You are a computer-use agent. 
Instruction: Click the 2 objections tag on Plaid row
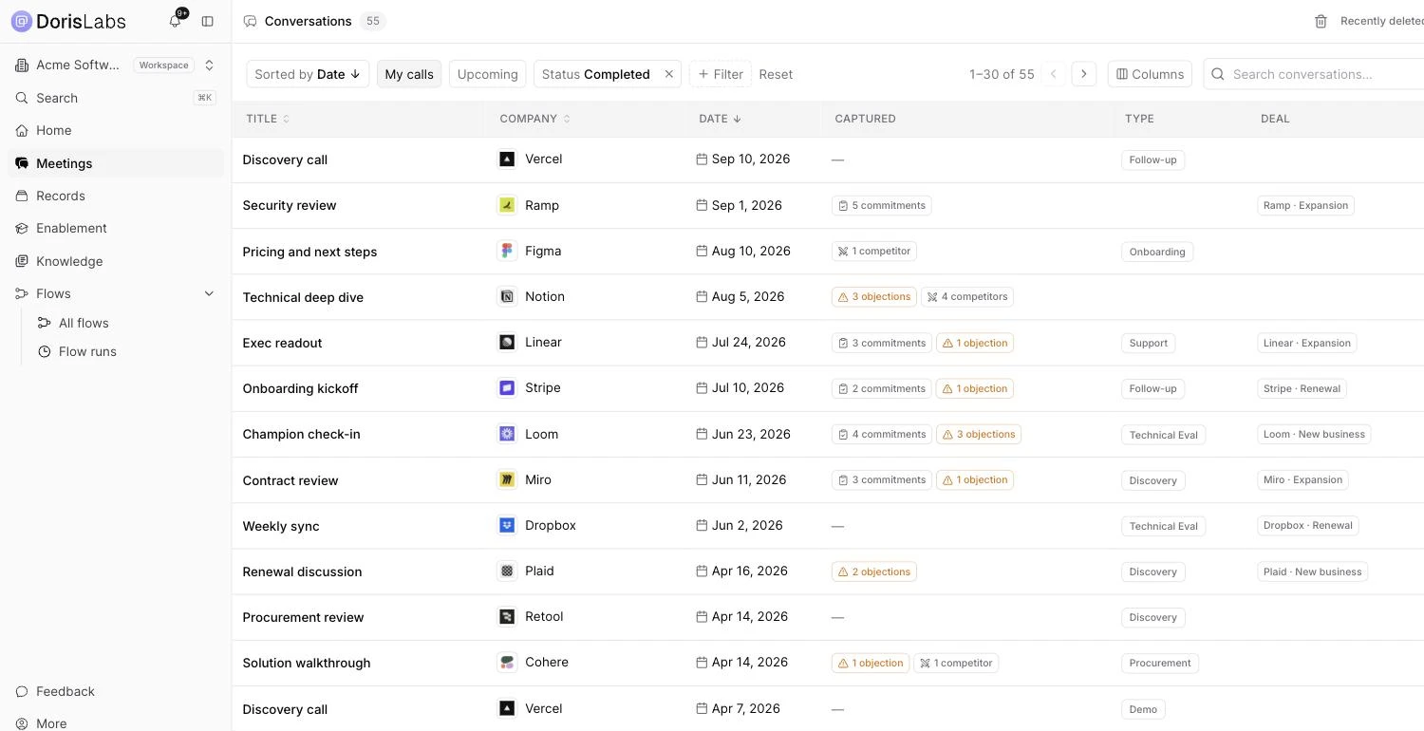coord(873,572)
